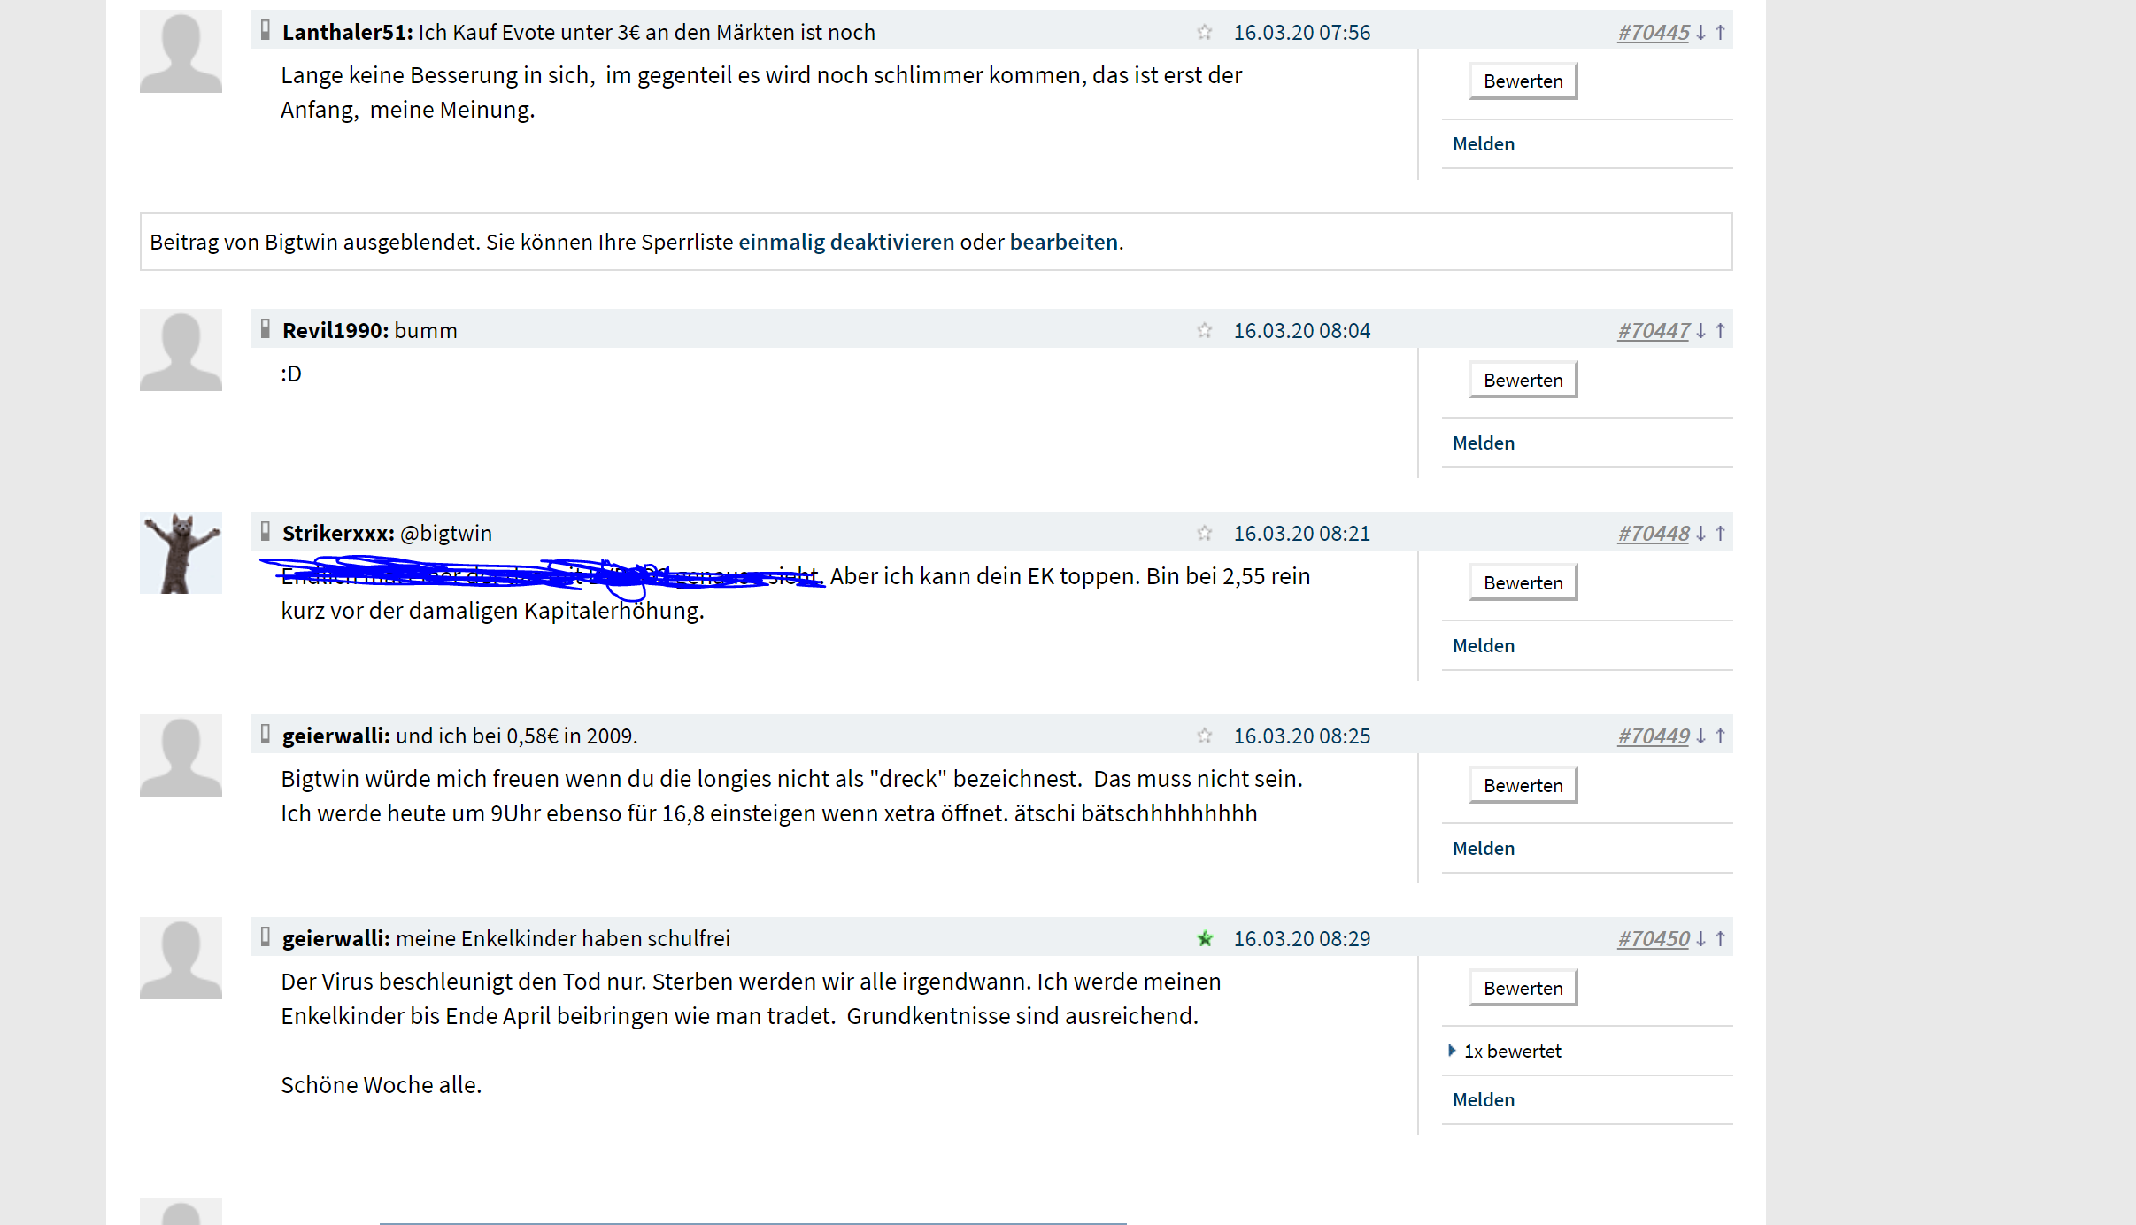This screenshot has width=2136, height=1225.
Task: Click Melden under geierwalli's 08:25 post
Action: pyautogui.click(x=1483, y=849)
